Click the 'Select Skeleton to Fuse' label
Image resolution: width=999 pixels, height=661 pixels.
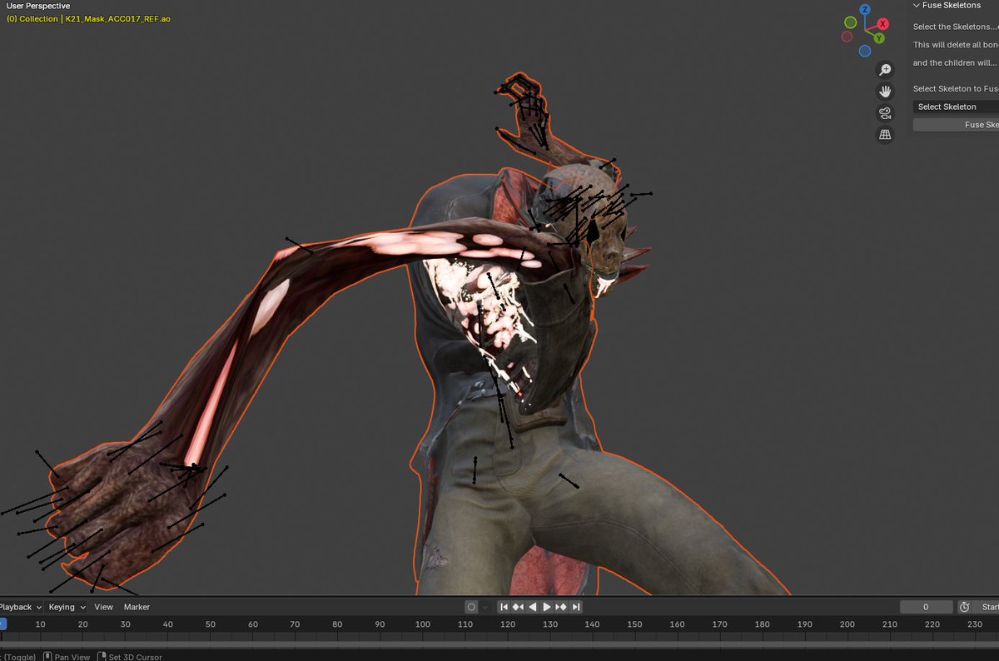(956, 88)
